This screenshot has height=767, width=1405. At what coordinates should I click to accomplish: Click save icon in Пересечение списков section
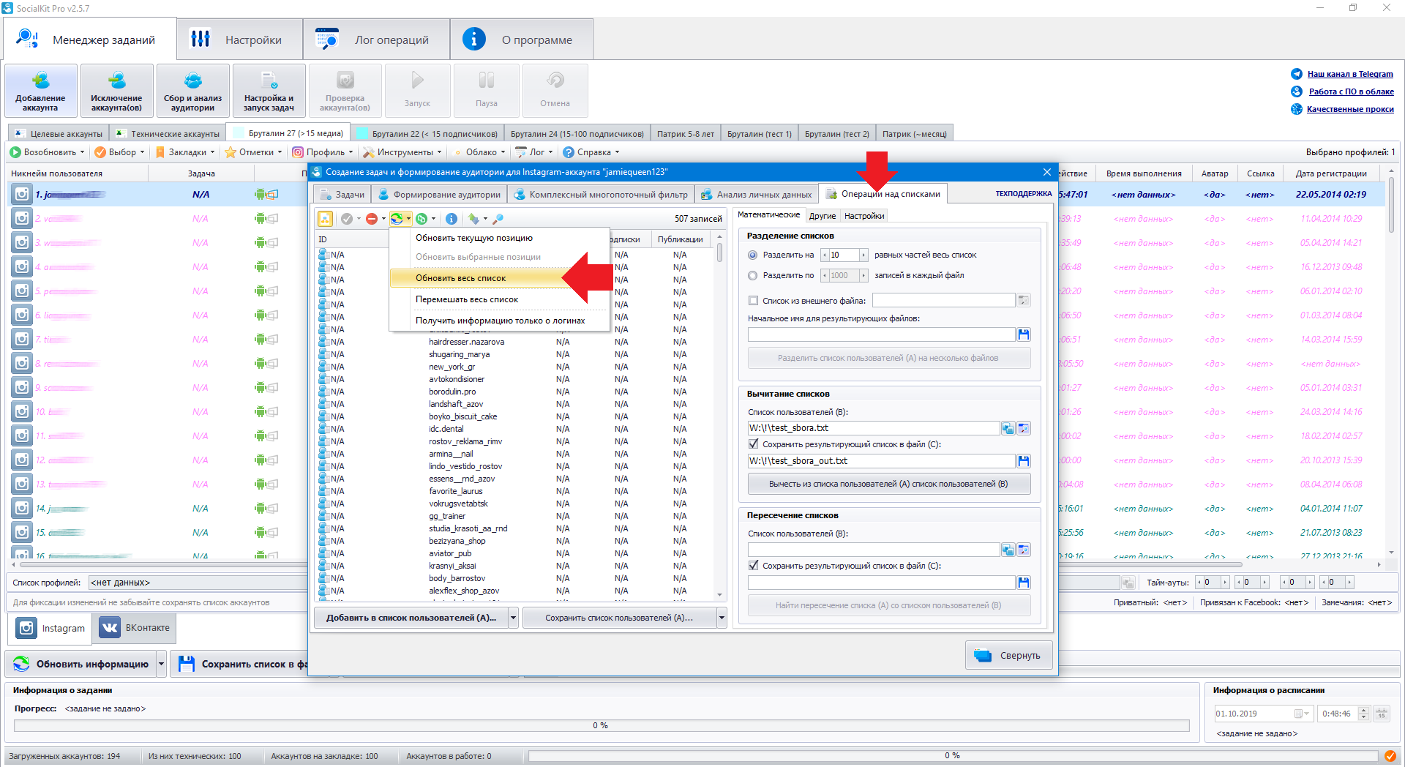click(1024, 583)
